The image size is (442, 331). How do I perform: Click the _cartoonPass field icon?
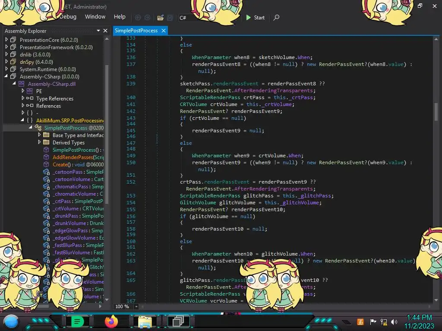click(47, 172)
